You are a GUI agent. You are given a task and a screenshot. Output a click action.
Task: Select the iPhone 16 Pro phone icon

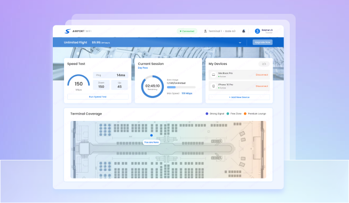pos(213,86)
